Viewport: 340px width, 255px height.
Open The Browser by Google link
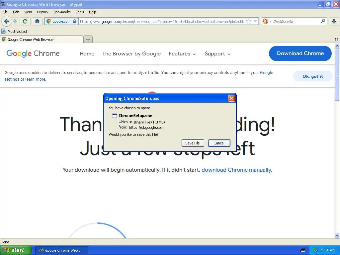pyautogui.click(x=131, y=53)
